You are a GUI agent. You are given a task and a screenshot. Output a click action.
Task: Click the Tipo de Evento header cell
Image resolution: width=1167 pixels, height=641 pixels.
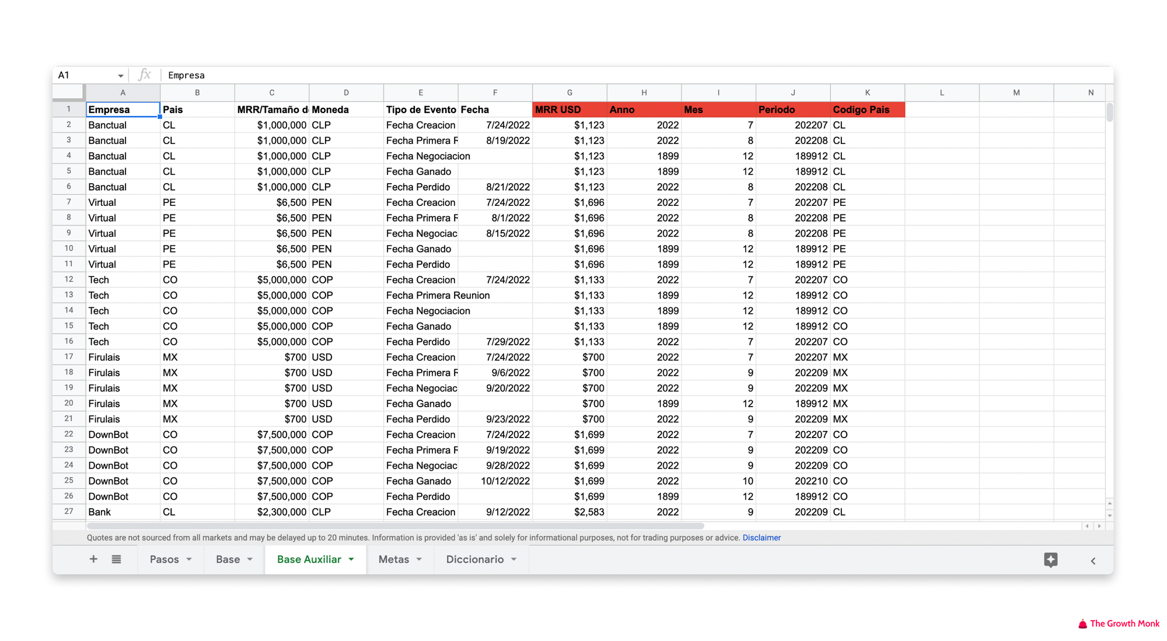point(421,110)
